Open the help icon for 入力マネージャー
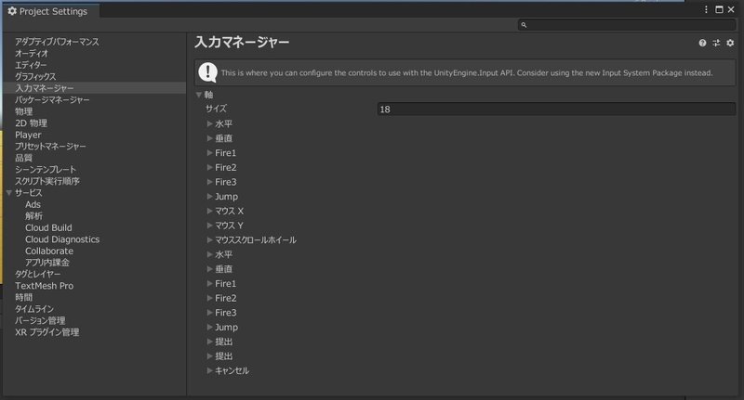 click(x=702, y=43)
